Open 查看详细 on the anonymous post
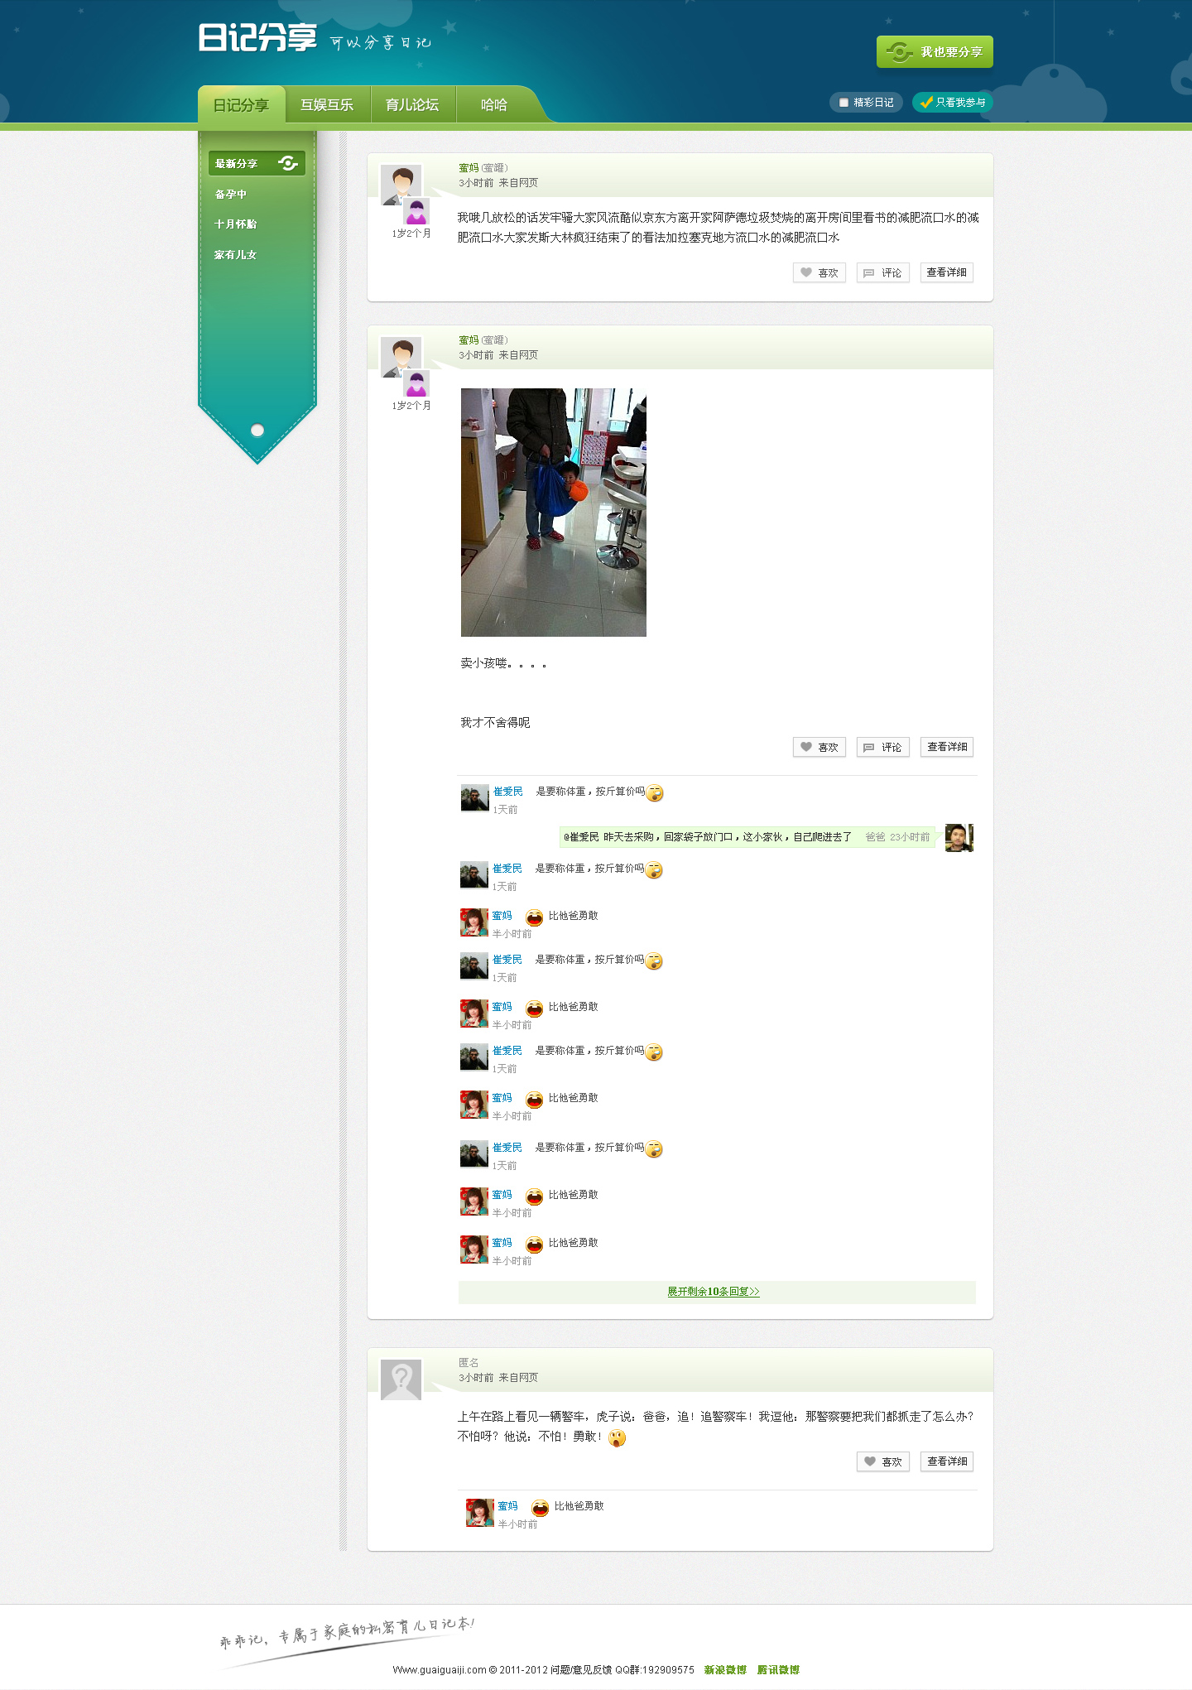This screenshot has height=1690, width=1192. (946, 1461)
